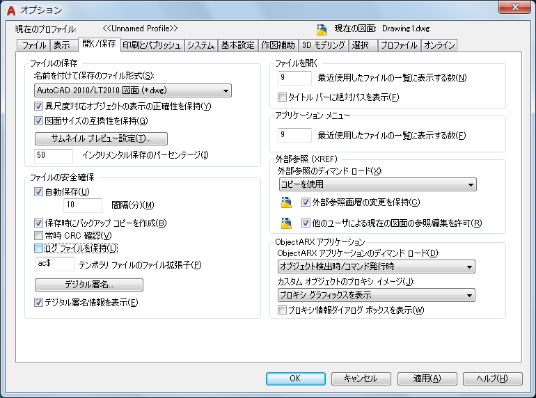Go to the オンライン tab
The image size is (536, 398).
coord(439,45)
